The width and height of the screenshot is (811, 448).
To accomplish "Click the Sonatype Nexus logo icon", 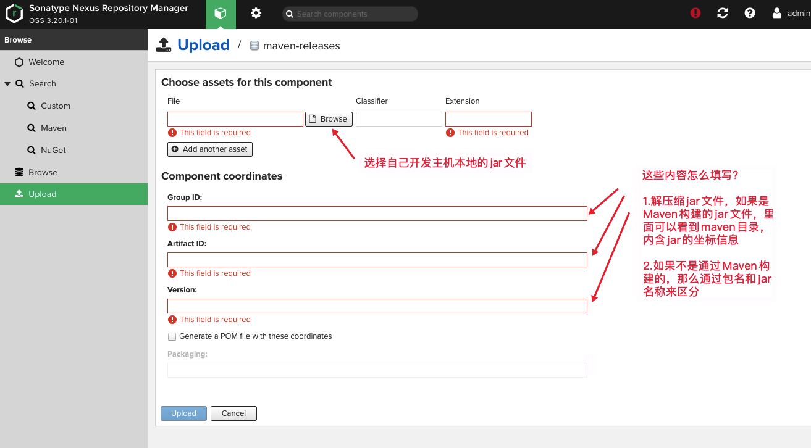I will coord(14,14).
